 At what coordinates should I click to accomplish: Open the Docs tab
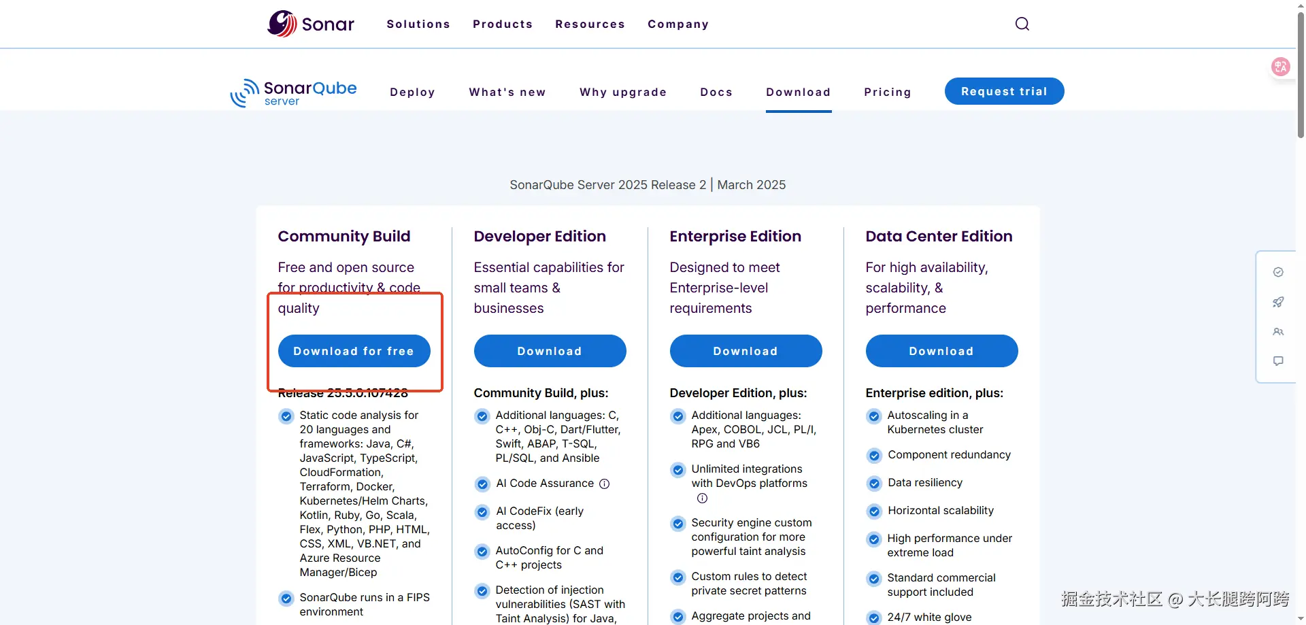(x=716, y=92)
